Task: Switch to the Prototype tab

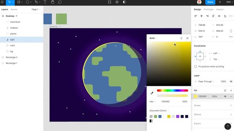Action: pyautogui.click(x=208, y=9)
